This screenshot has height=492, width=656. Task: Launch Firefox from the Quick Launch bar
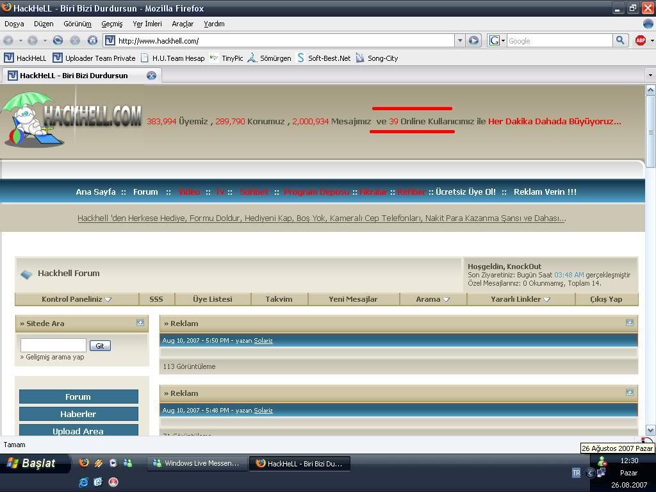84,463
